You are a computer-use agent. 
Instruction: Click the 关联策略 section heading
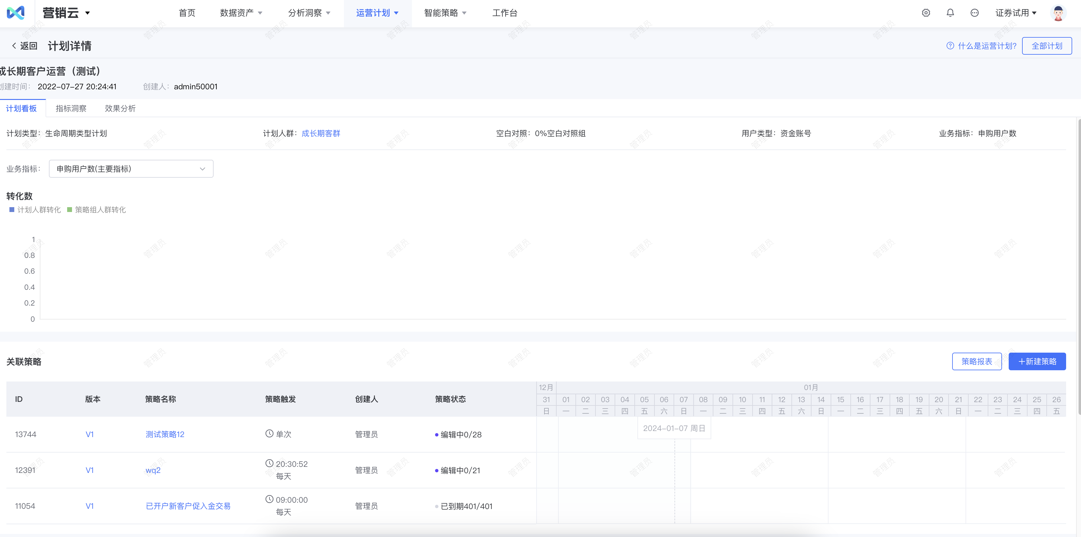[x=24, y=362]
